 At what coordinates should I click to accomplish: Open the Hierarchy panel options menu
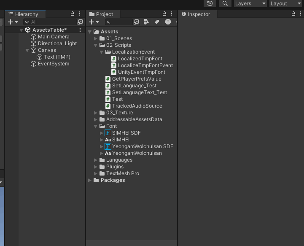80,14
